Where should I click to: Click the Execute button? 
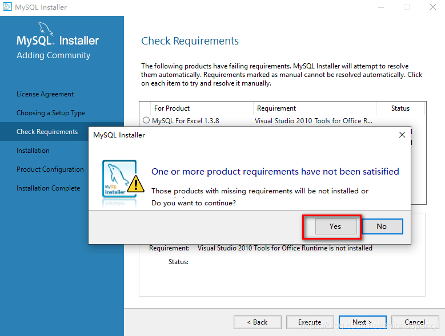(x=310, y=322)
